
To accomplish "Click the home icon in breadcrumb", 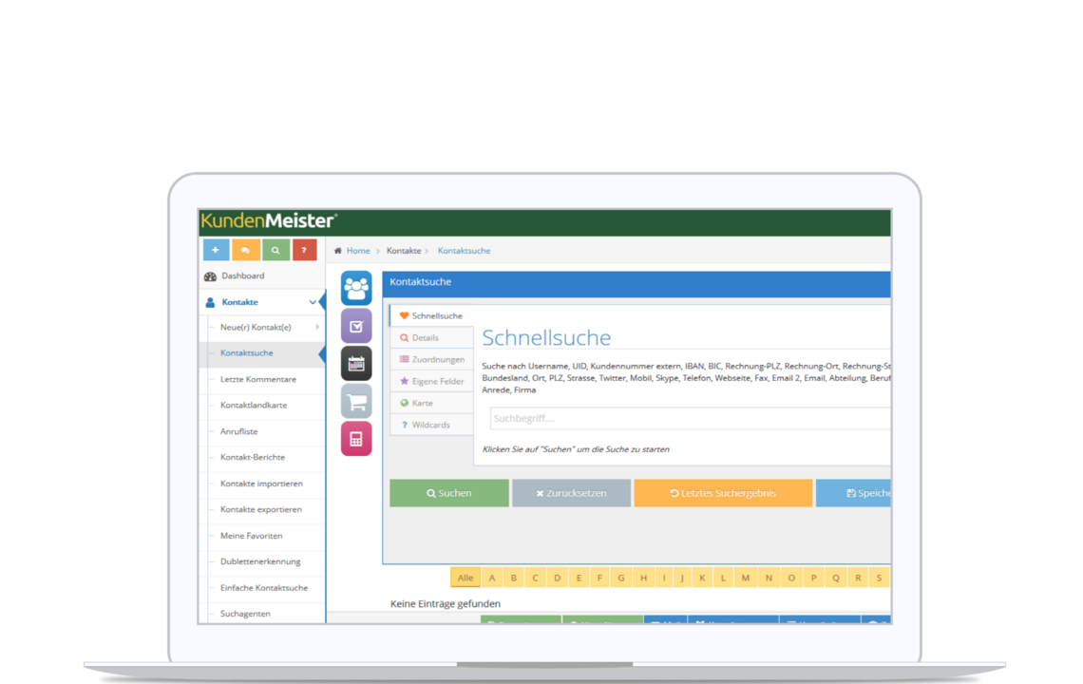I will tap(338, 251).
